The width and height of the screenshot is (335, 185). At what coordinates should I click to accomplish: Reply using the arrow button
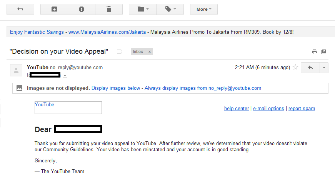tap(310, 68)
